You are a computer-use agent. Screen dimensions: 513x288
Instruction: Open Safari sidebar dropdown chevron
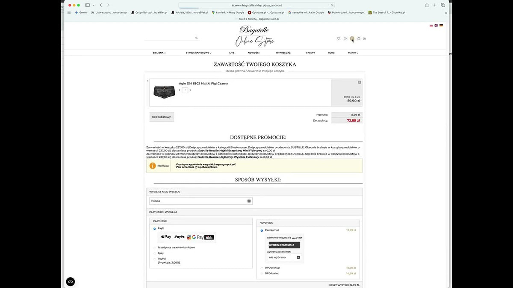tap(94, 5)
